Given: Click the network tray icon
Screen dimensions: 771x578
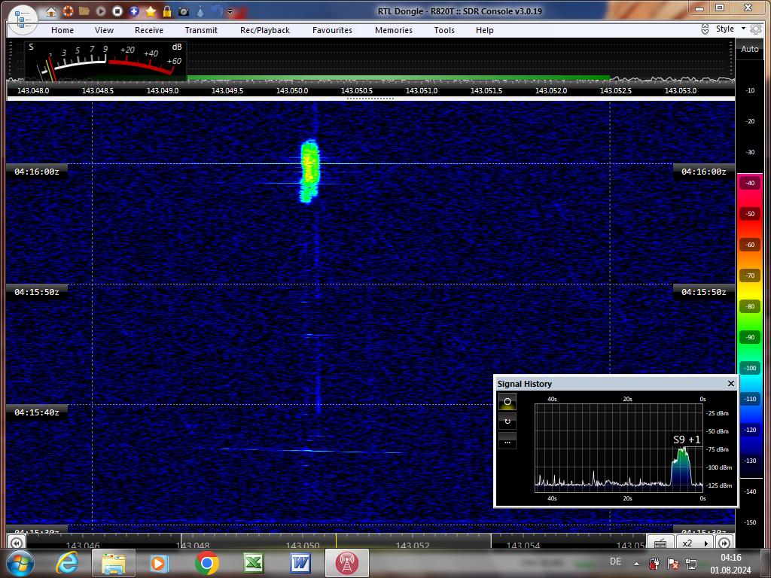Looking at the screenshot, I should [x=691, y=564].
